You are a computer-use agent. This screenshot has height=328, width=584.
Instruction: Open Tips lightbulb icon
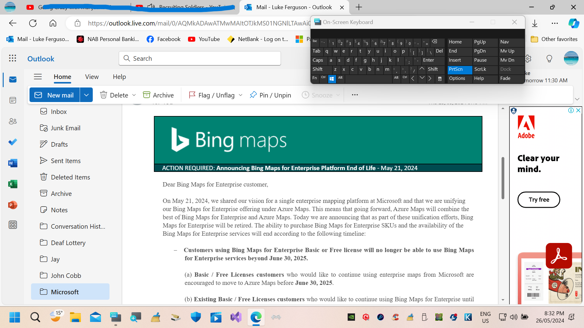[549, 59]
